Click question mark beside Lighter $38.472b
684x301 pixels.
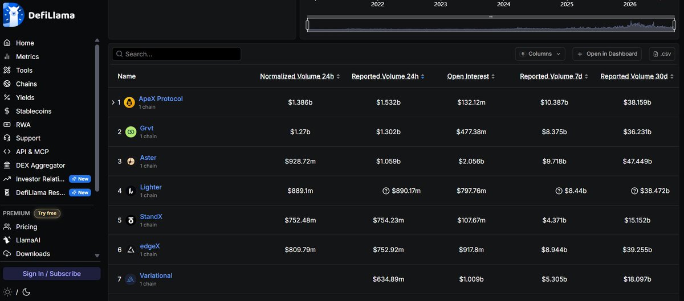635,191
